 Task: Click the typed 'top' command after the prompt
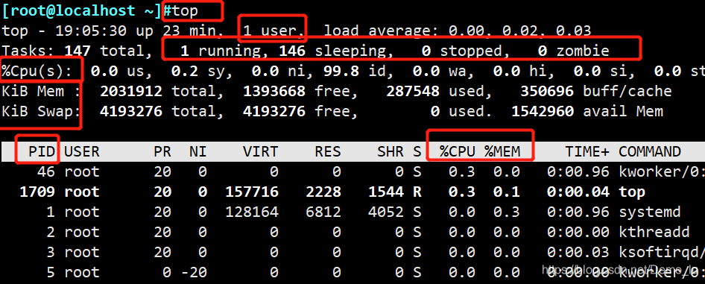[184, 11]
